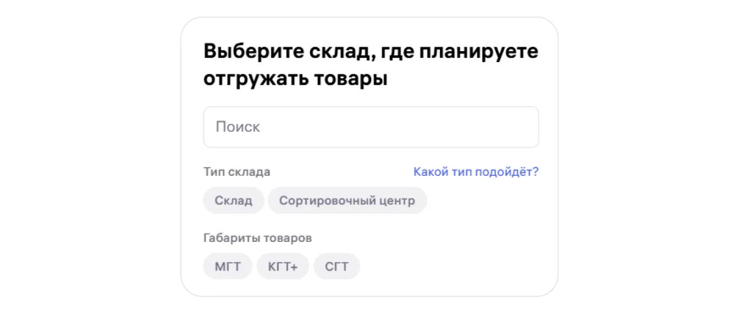Viewport: 739px width, 309px height.
Task: Click the Тип склада section label
Action: tap(236, 172)
